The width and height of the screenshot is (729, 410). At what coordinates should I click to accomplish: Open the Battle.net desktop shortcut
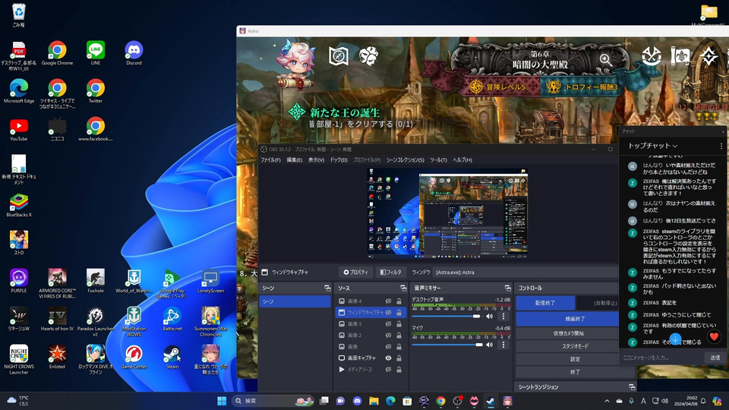(x=172, y=319)
